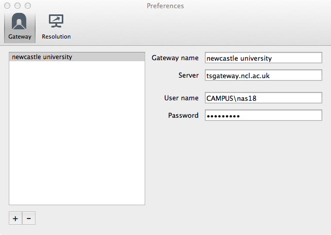
Task: Click the Preferences window title bar
Action: (165, 6)
